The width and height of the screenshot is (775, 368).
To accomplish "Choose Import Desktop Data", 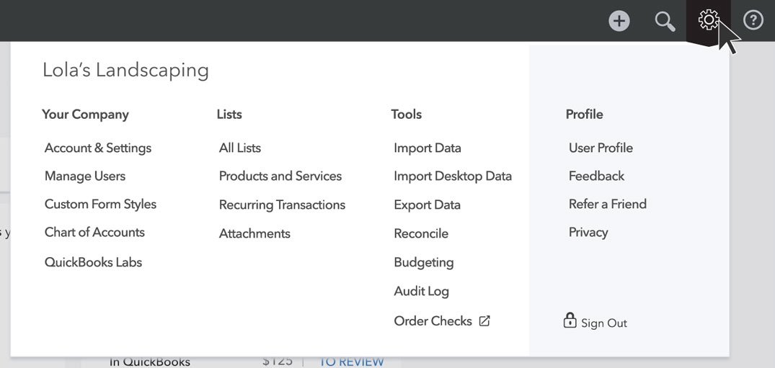I will (x=453, y=176).
